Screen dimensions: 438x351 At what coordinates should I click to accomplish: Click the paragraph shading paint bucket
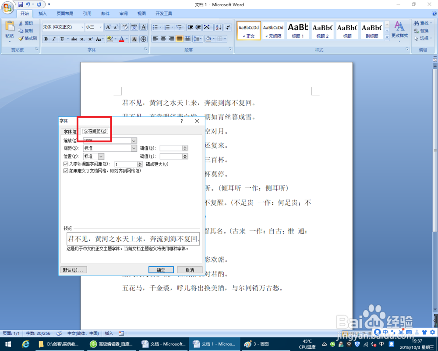(208, 39)
